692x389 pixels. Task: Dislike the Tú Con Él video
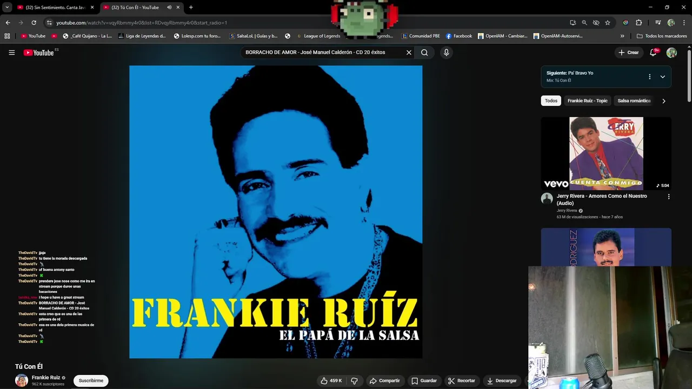click(354, 381)
